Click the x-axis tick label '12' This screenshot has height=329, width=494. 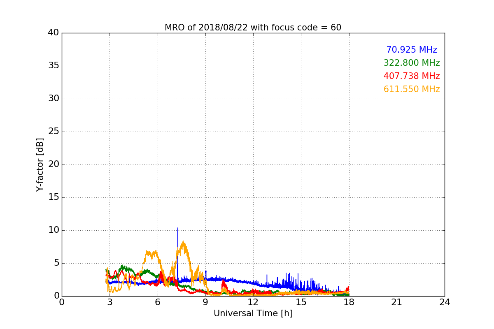point(253,302)
